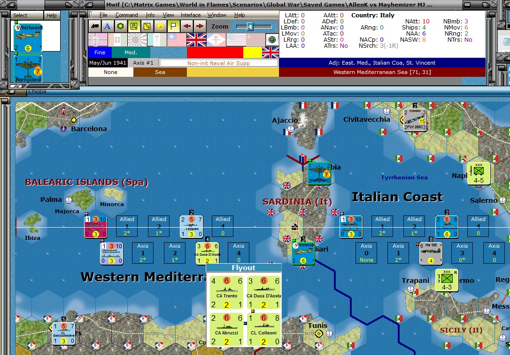Toggle the yellow unit counter display icon

(134, 26)
